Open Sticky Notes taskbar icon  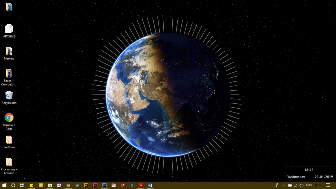tap(32, 185)
